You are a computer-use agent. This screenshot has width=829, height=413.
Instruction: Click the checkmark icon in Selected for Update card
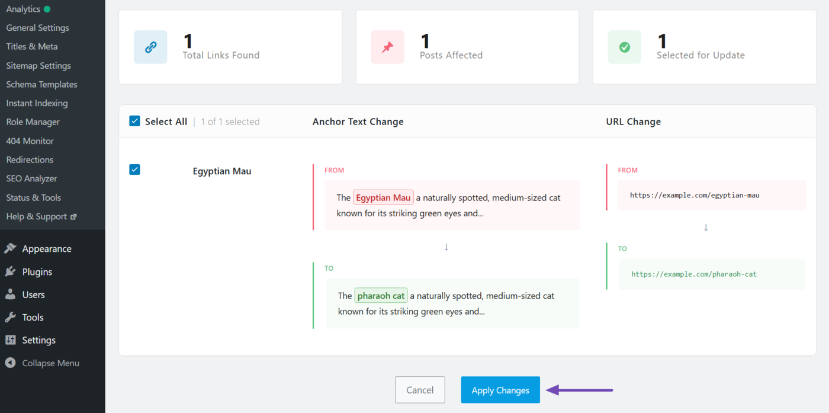pyautogui.click(x=624, y=47)
